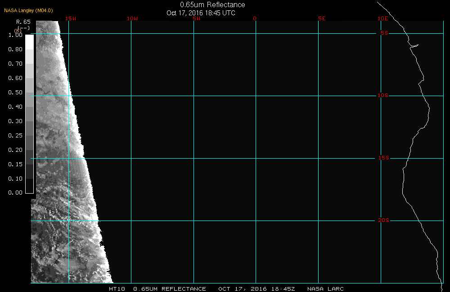The width and height of the screenshot is (450, 292).
Task: Click the 0.80 colorbar level
Action: tap(15, 49)
